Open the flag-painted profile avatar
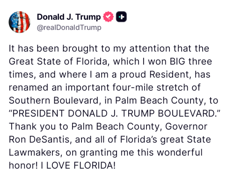 click(x=20, y=22)
